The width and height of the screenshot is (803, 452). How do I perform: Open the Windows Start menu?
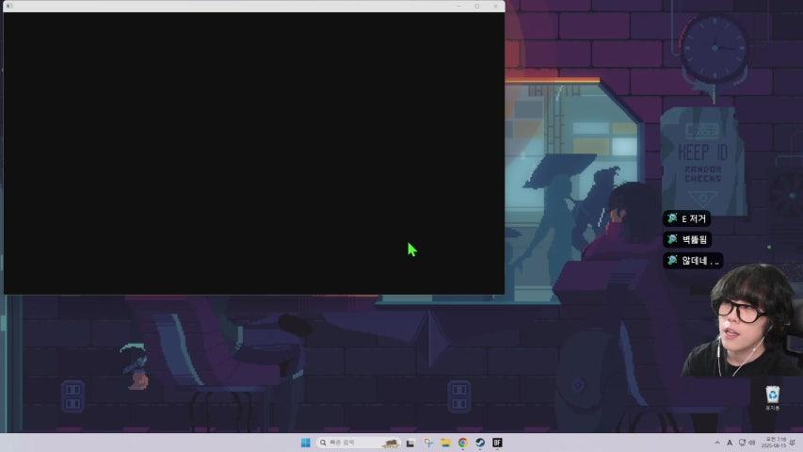pos(306,443)
